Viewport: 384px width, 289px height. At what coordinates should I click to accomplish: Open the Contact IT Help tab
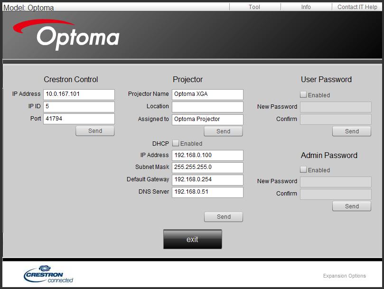(x=357, y=7)
